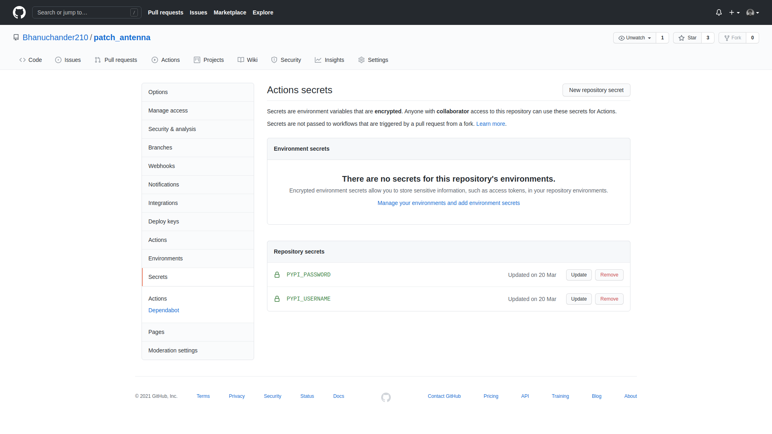Fork the repository
This screenshot has height=434, width=772.
(733, 38)
